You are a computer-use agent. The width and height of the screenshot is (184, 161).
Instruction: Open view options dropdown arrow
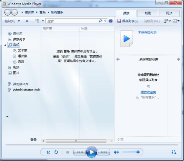tap(43, 21)
